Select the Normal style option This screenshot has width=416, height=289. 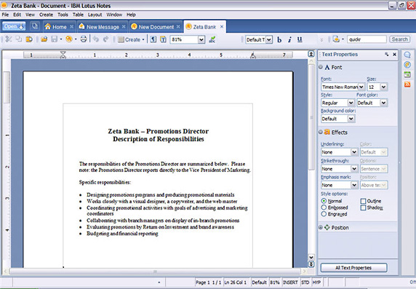coord(324,201)
